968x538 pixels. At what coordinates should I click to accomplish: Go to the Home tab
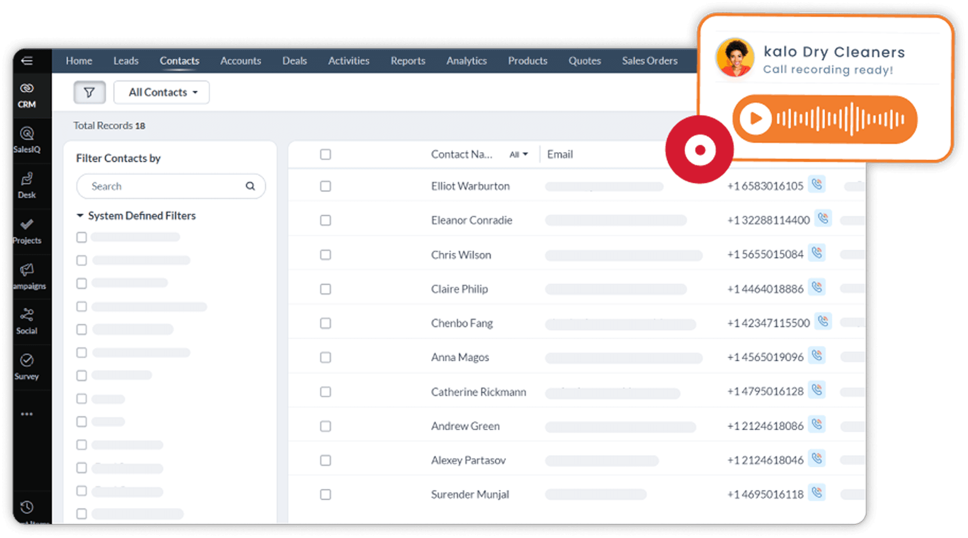tap(79, 61)
